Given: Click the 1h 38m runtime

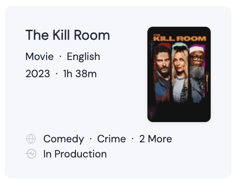Looking at the screenshot, I should [x=80, y=74].
